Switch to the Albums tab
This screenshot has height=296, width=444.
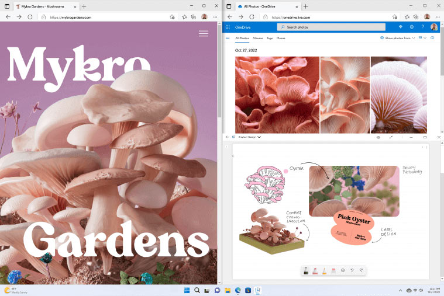[x=257, y=38]
